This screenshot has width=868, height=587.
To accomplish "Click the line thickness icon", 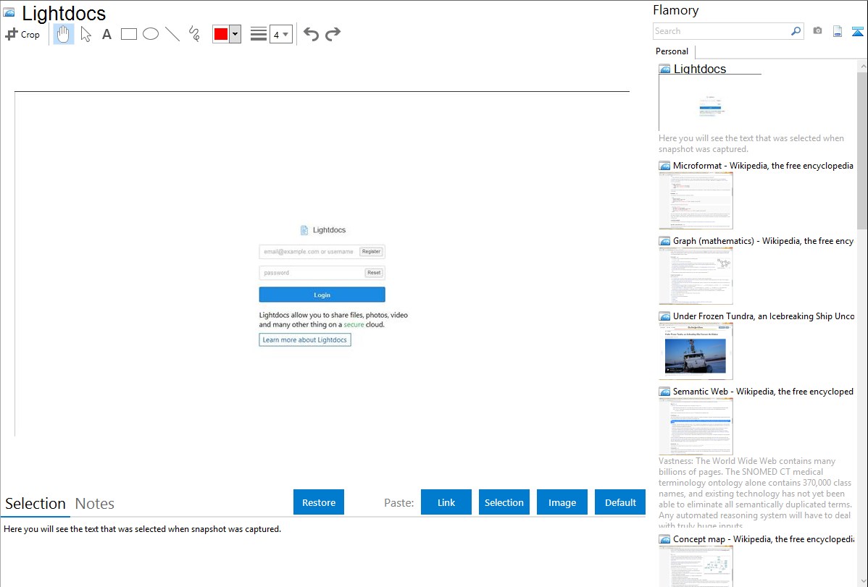I will click(x=259, y=34).
